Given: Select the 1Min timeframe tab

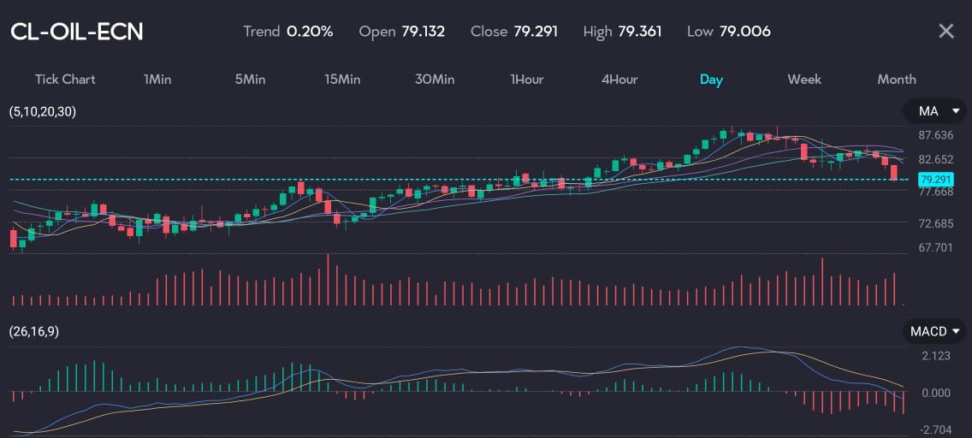Looking at the screenshot, I should (157, 79).
